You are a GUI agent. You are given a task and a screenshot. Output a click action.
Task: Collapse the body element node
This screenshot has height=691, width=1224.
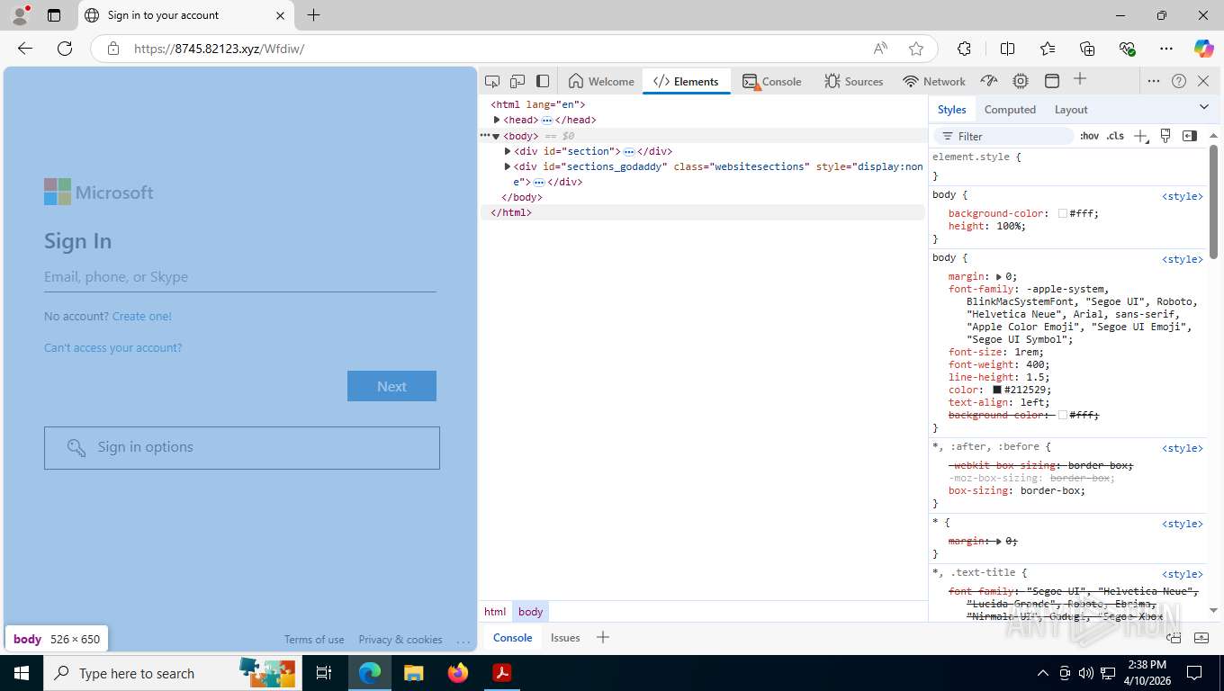click(496, 137)
